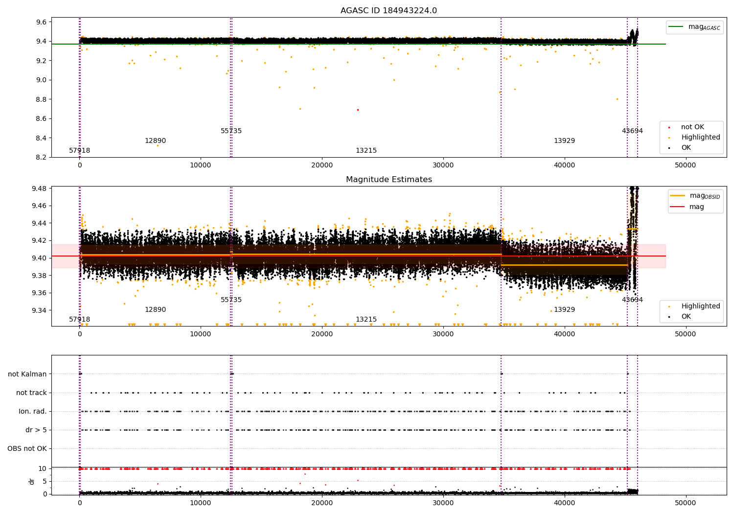Click y-tick 9.48 on the middle plot

[39, 188]
